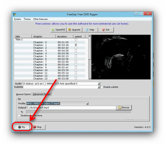
Task: Open the Other freeware menu
Action: pos(40,19)
